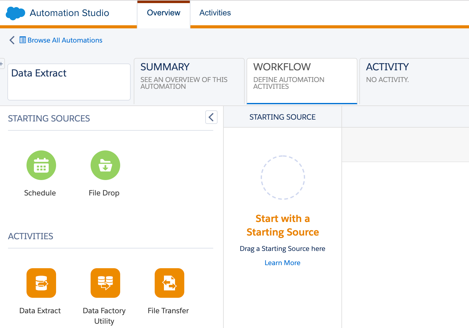The height and width of the screenshot is (328, 469).
Task: Select the File Drop starting source icon
Action: click(105, 165)
